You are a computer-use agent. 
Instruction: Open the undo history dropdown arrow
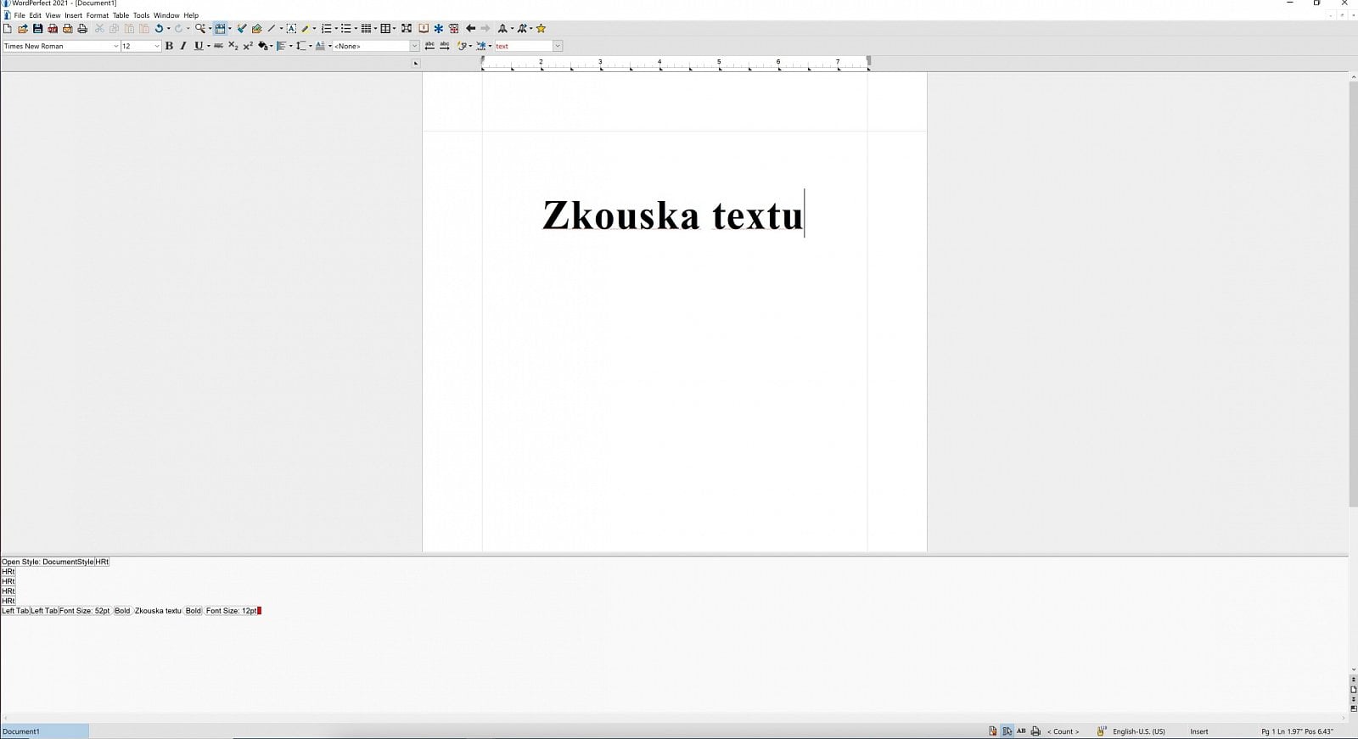pyautogui.click(x=168, y=28)
